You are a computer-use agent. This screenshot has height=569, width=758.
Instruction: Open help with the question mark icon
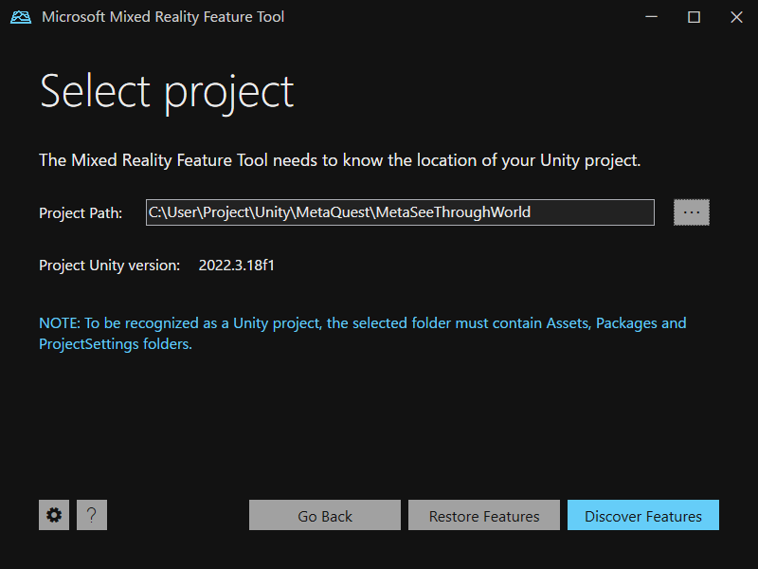(x=91, y=515)
